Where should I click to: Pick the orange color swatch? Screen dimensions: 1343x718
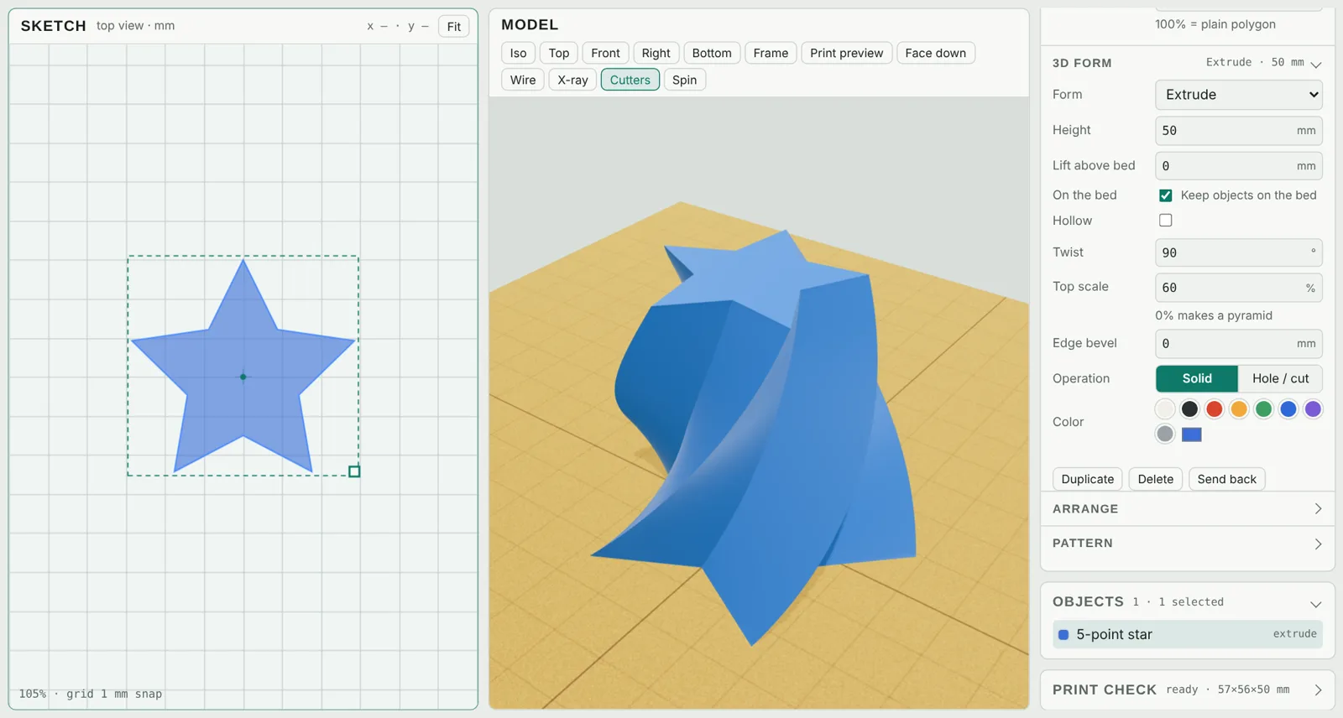click(1239, 408)
